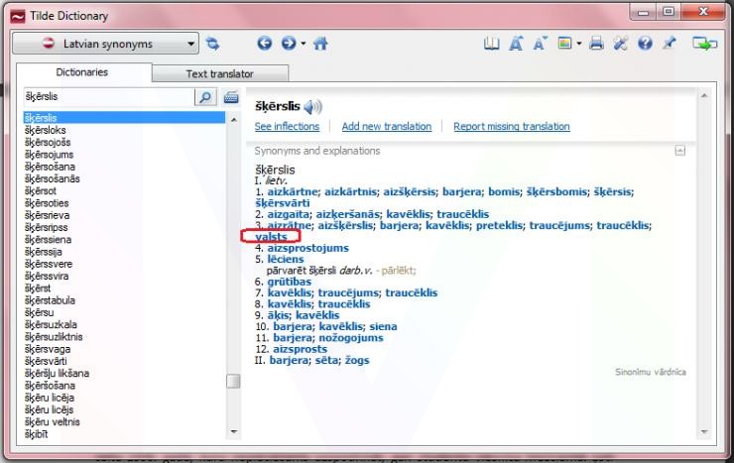The image size is (734, 463).
Task: Click the word list vertical scrollbar thumb
Action: 233,382
